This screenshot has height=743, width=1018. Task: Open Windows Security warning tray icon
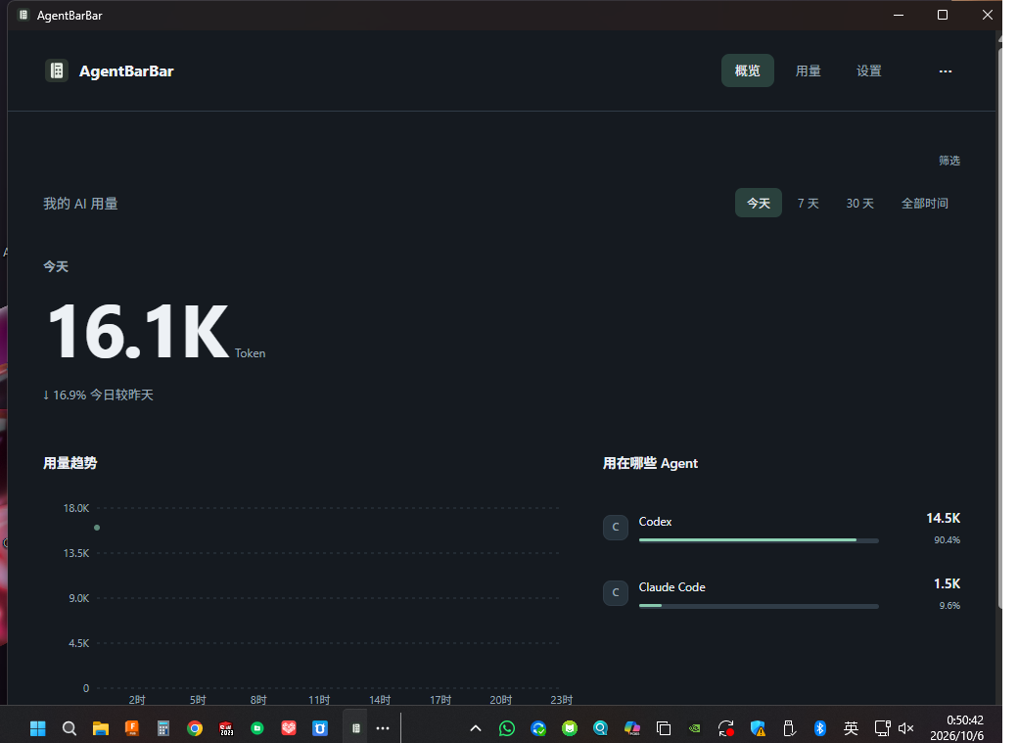tap(758, 728)
